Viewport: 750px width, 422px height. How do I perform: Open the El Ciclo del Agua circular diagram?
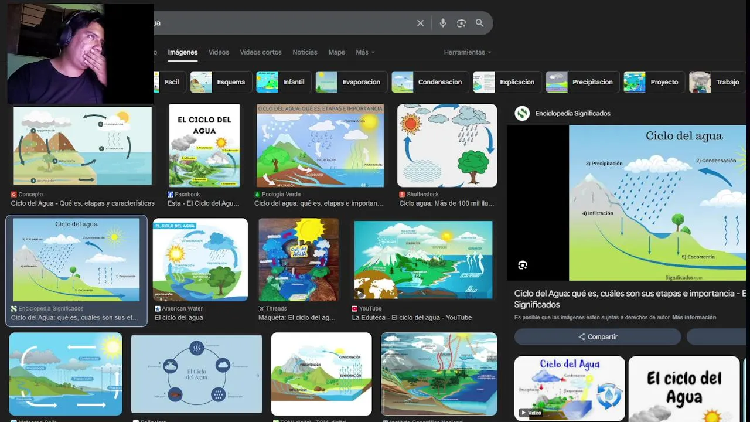pyautogui.click(x=196, y=374)
